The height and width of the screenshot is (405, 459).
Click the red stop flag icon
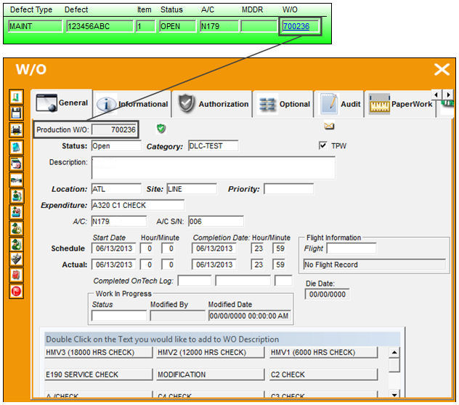pyautogui.click(x=16, y=292)
